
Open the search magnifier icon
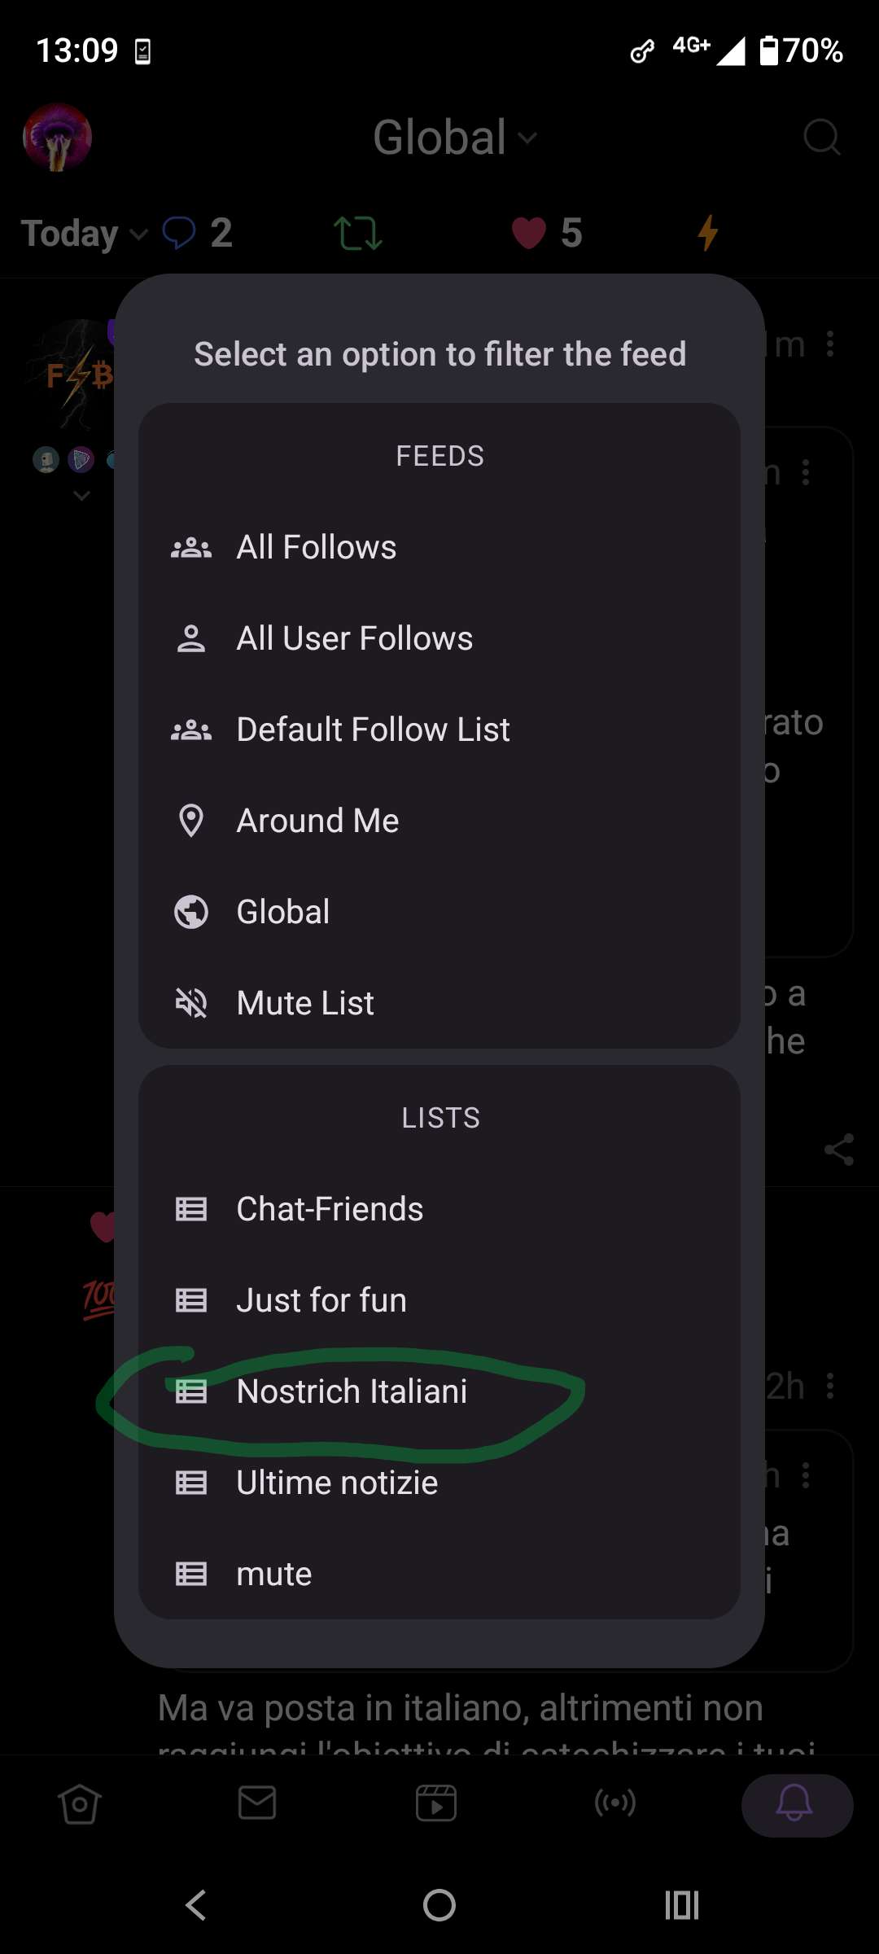(821, 137)
